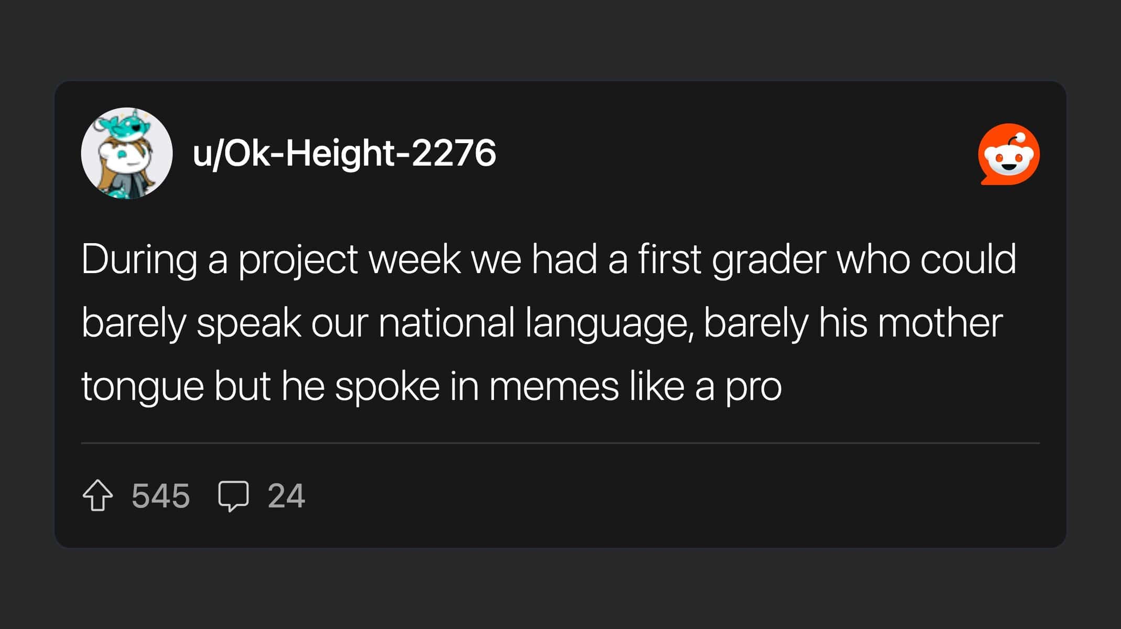Open the comment speech bubble icon
The image size is (1121, 629).
click(233, 495)
